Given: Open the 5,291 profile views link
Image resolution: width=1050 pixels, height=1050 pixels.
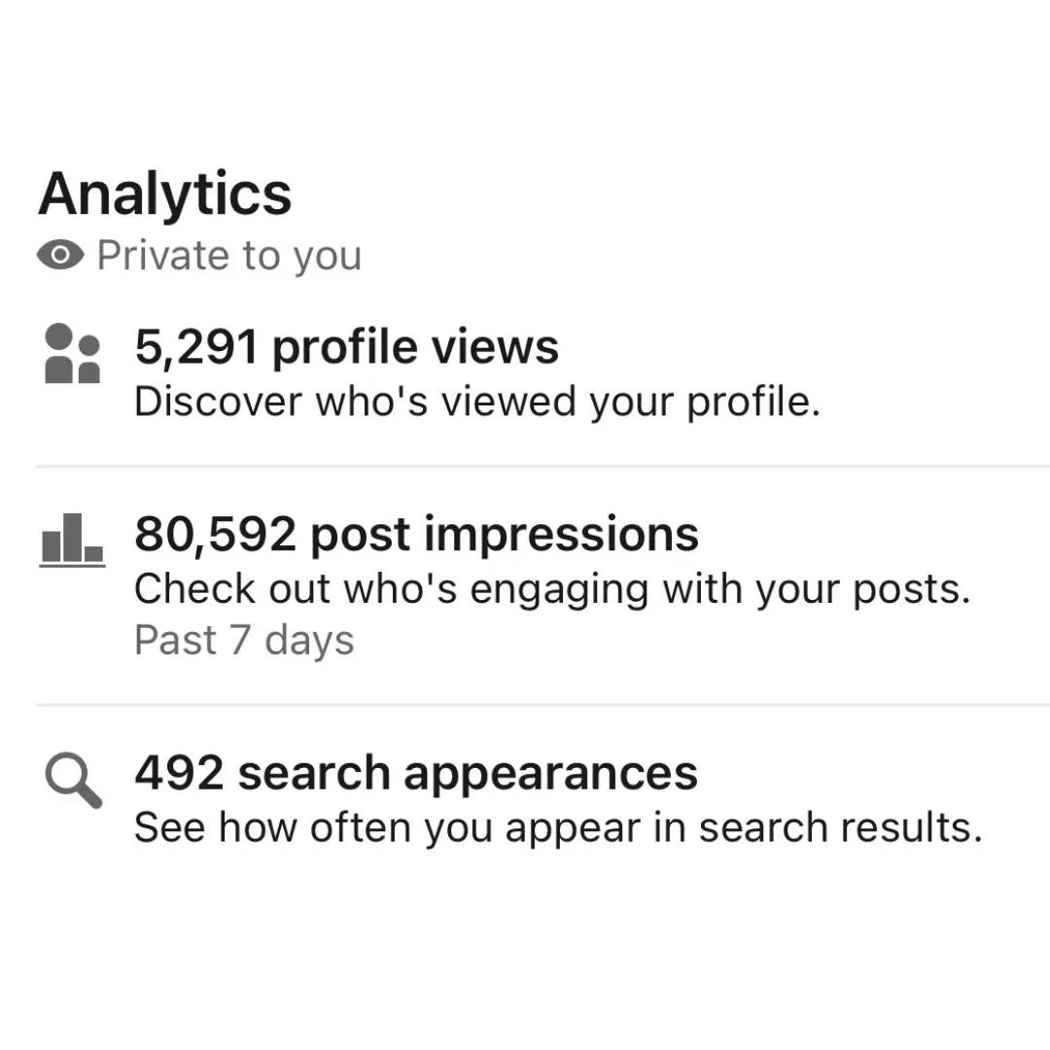Looking at the screenshot, I should [x=347, y=347].
